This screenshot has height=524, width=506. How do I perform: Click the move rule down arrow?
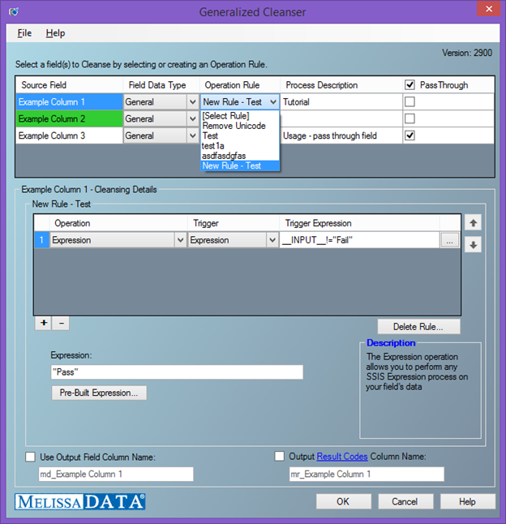coord(473,245)
